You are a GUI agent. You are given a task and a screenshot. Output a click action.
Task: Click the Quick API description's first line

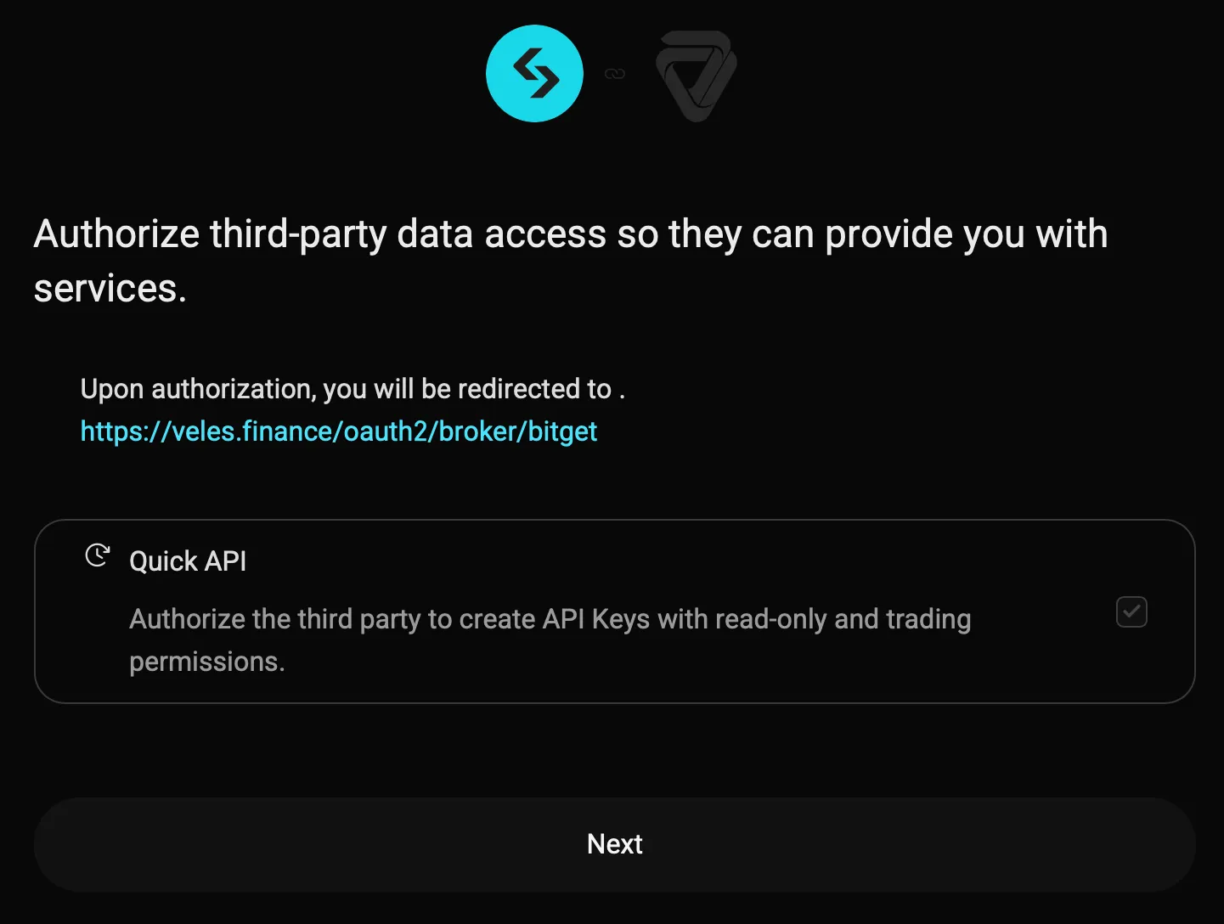pyautogui.click(x=550, y=619)
